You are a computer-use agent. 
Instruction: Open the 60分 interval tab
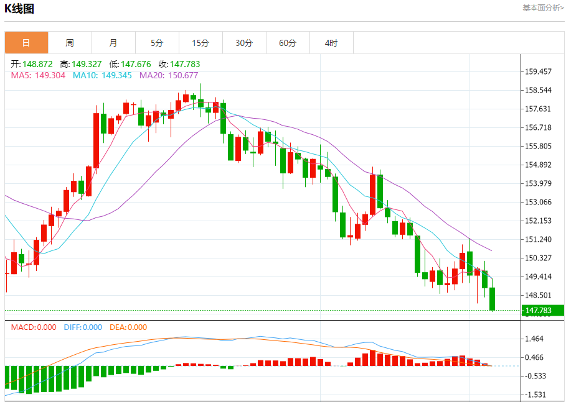click(x=288, y=43)
